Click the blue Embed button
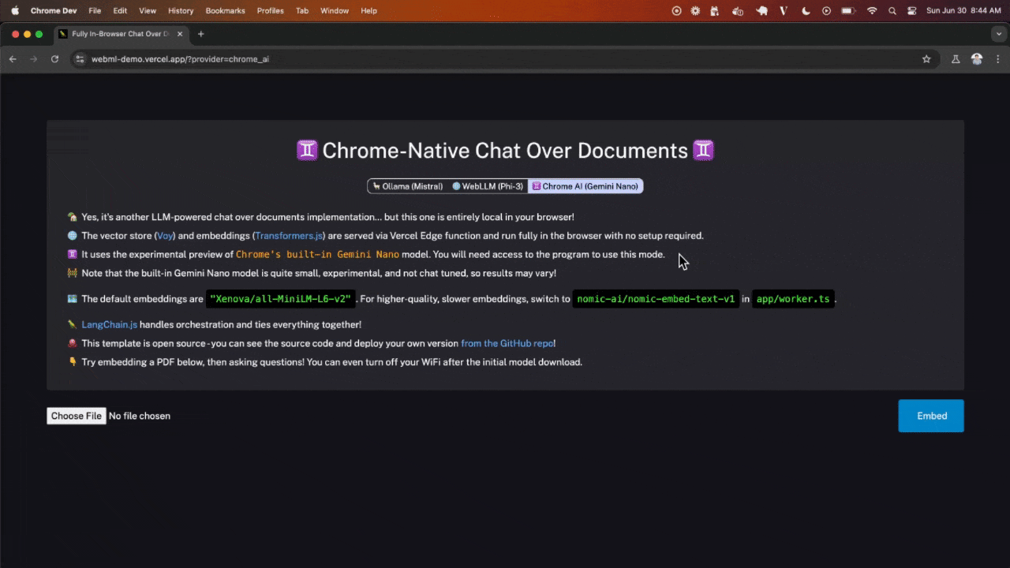 point(931,416)
